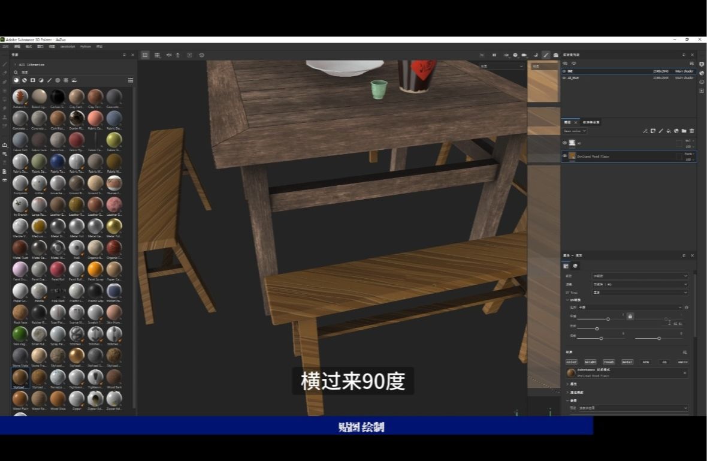707x461 pixels.
Task: Click the Delete layer trash icon
Action: [692, 131]
